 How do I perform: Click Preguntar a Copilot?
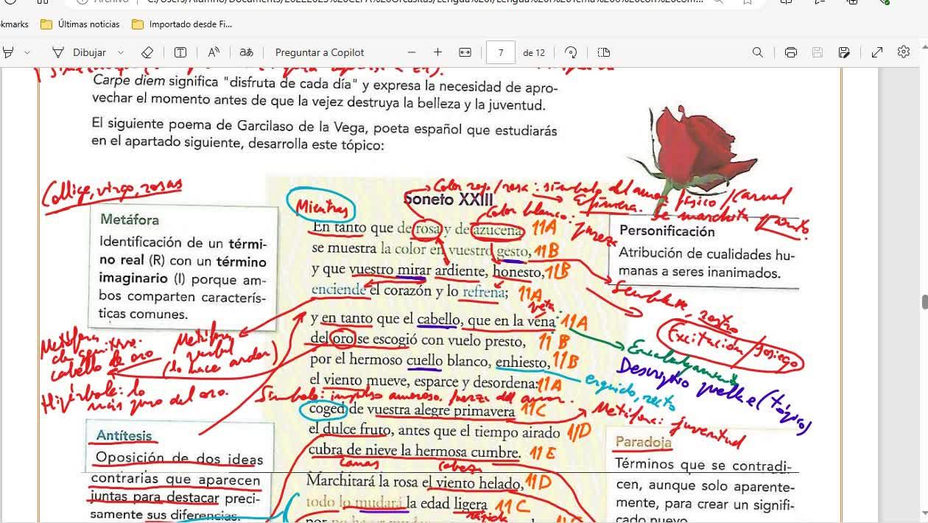[320, 52]
